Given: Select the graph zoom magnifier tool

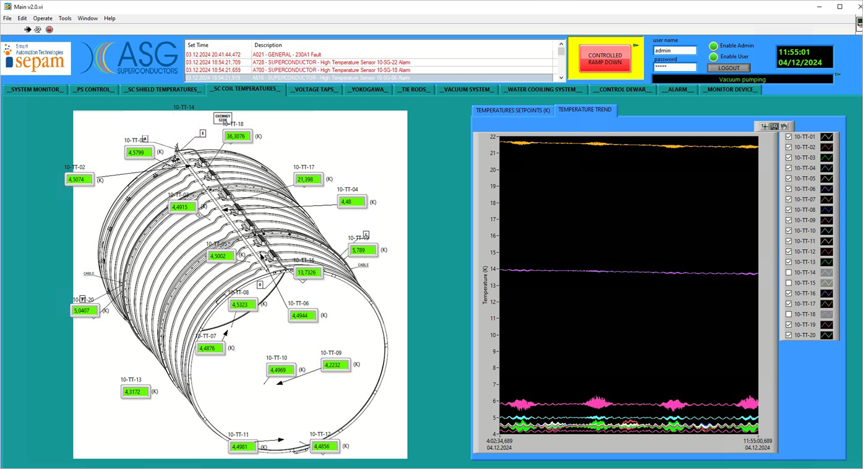Looking at the screenshot, I should click(774, 126).
